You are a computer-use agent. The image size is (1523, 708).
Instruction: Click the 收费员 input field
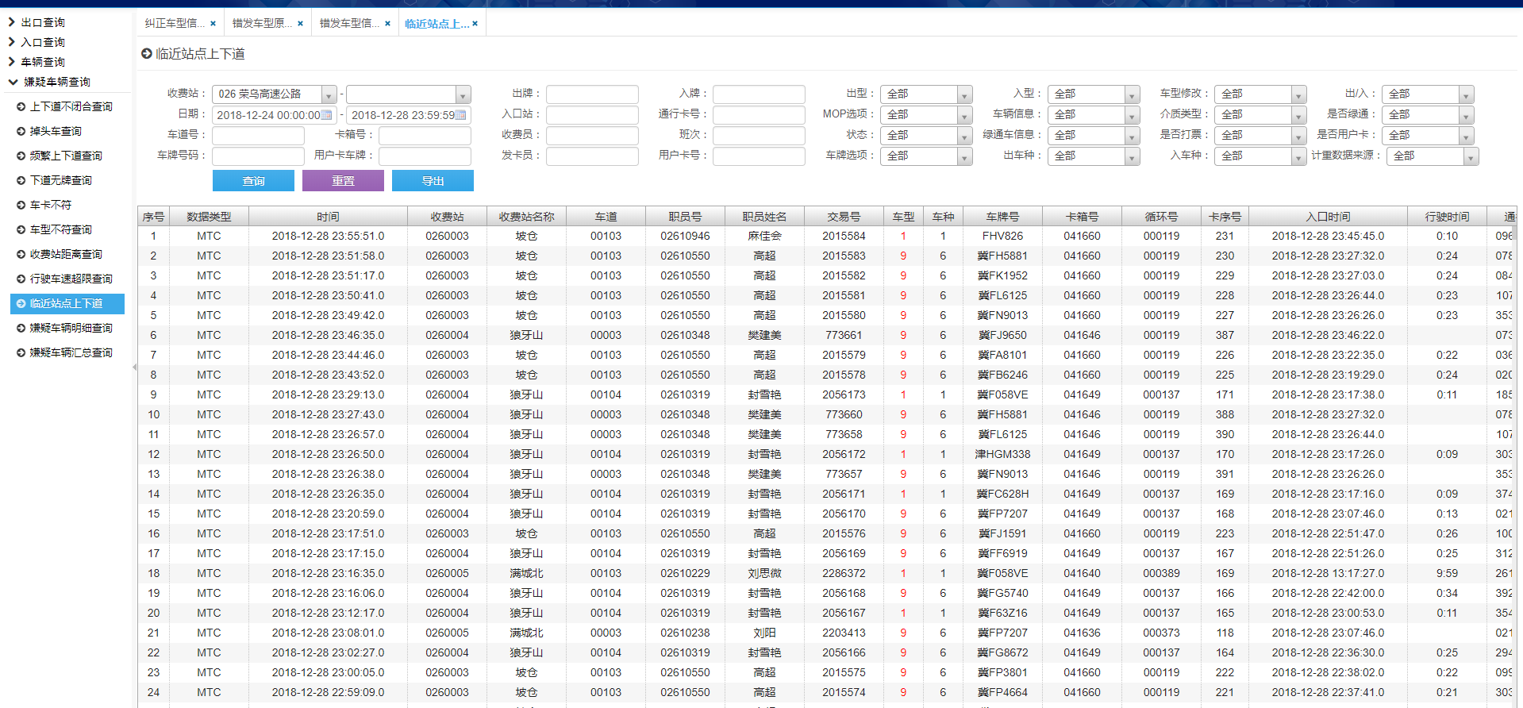click(x=592, y=136)
